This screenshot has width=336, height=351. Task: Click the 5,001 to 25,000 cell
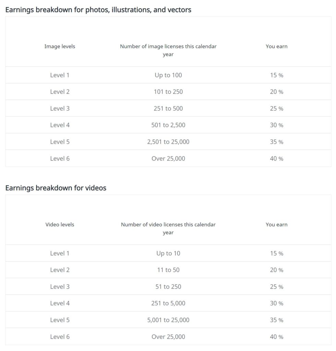168,320
